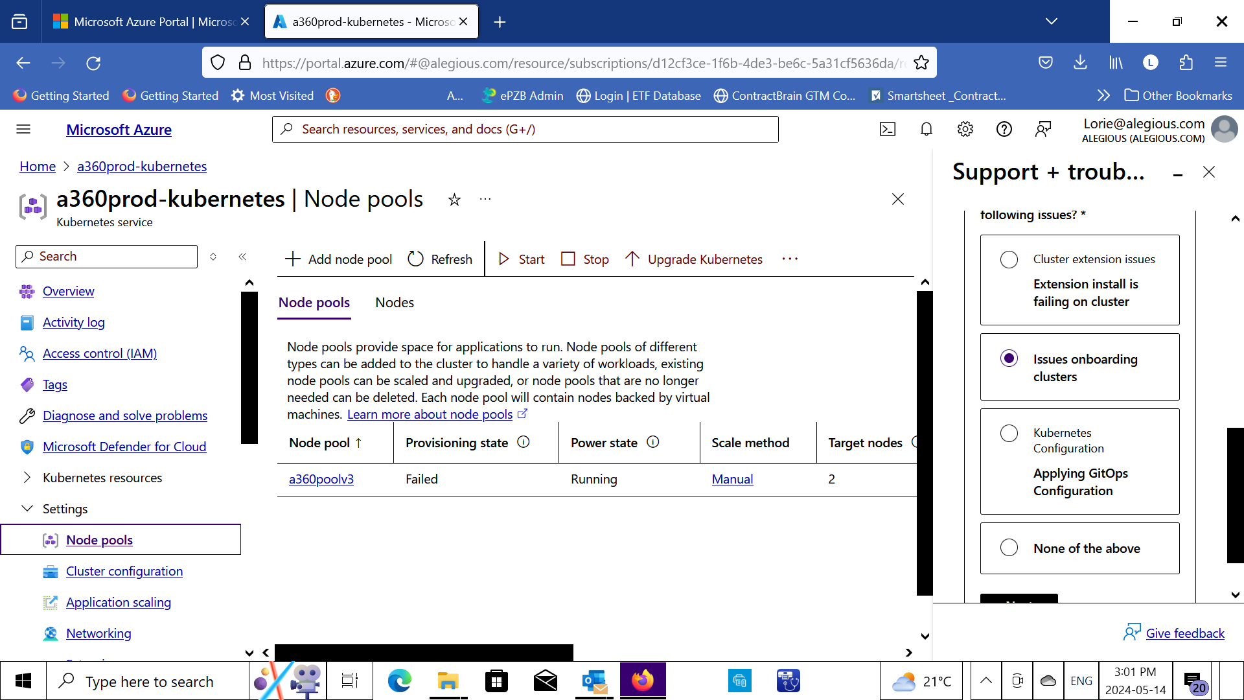Open the Azure portal hamburger menu
The height and width of the screenshot is (700, 1244).
click(23, 129)
